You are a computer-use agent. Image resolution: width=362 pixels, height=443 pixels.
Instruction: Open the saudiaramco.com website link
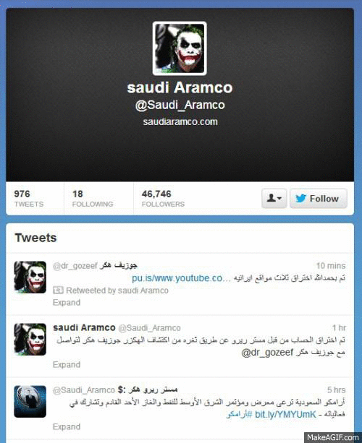click(180, 121)
